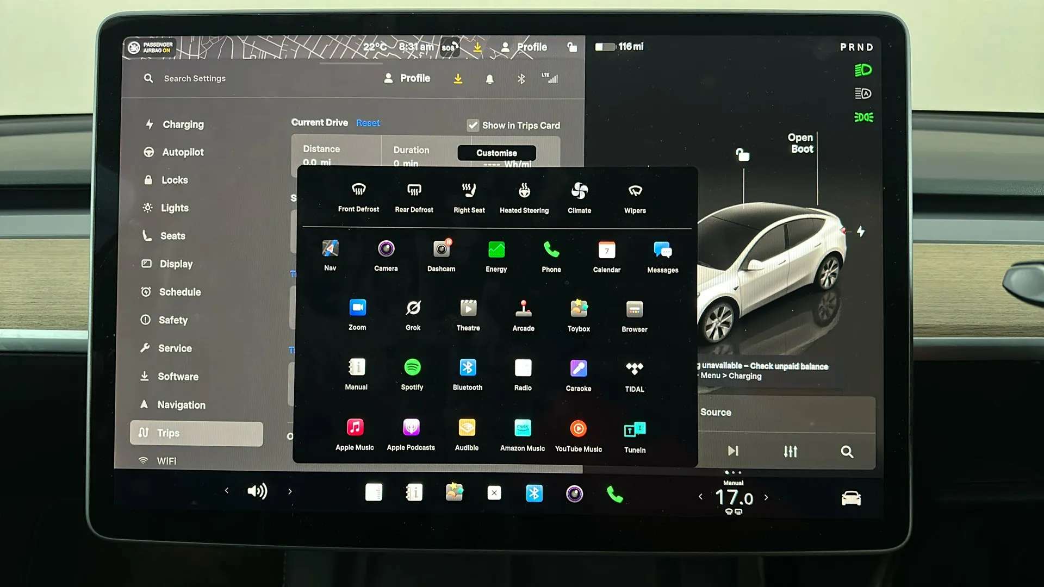Image resolution: width=1044 pixels, height=587 pixels.
Task: Launch the Camera app
Action: point(386,256)
